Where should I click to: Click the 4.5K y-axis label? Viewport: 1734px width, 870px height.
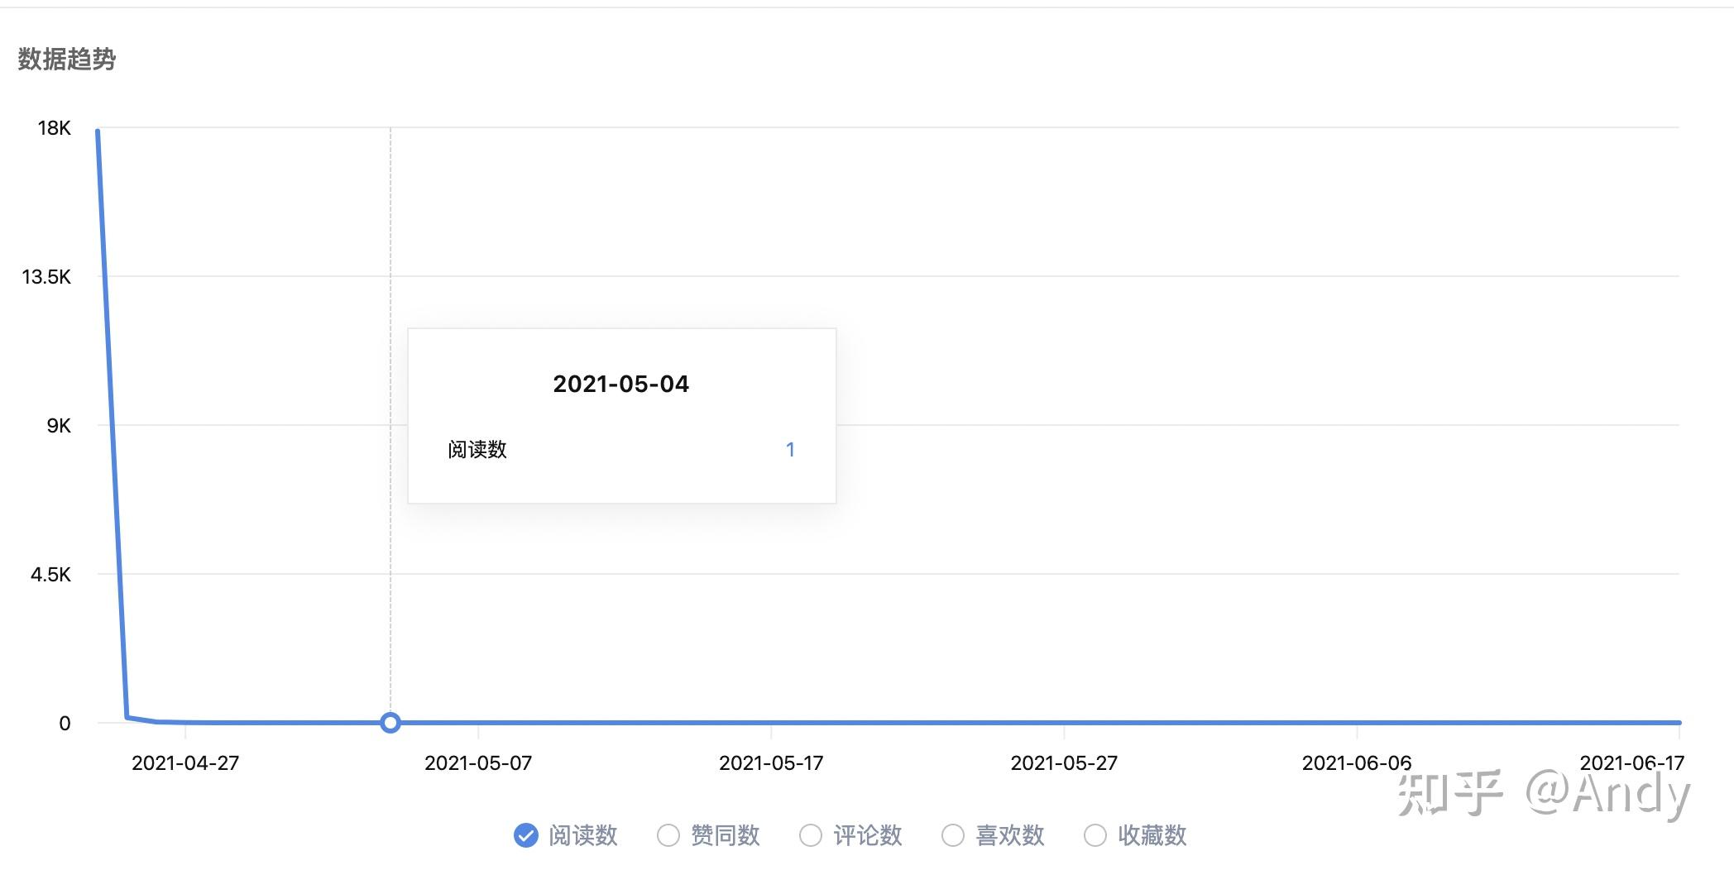(51, 574)
